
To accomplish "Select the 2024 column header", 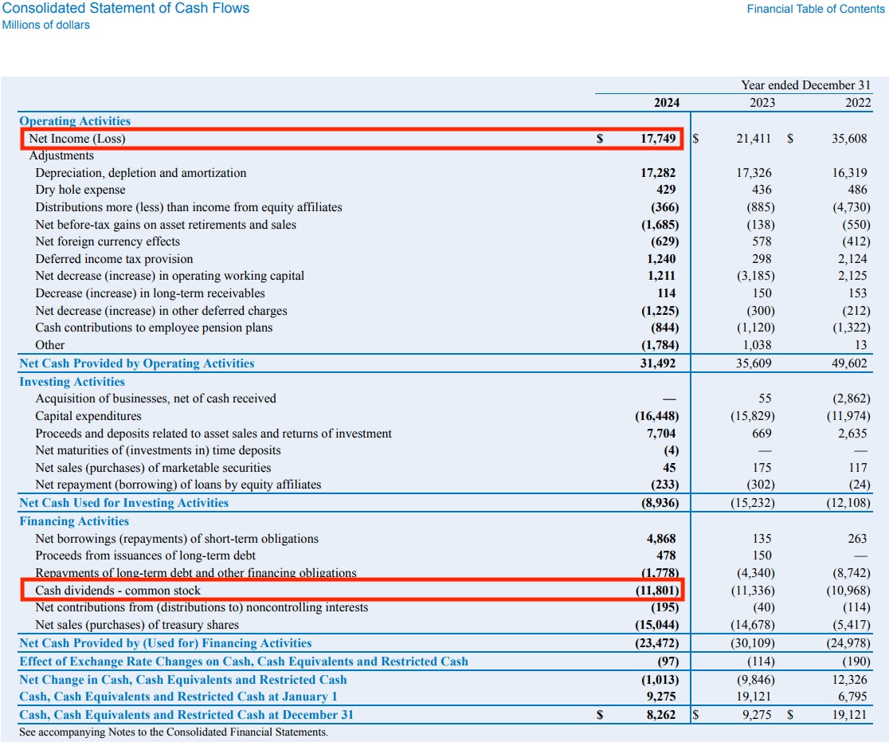I will pyautogui.click(x=666, y=103).
